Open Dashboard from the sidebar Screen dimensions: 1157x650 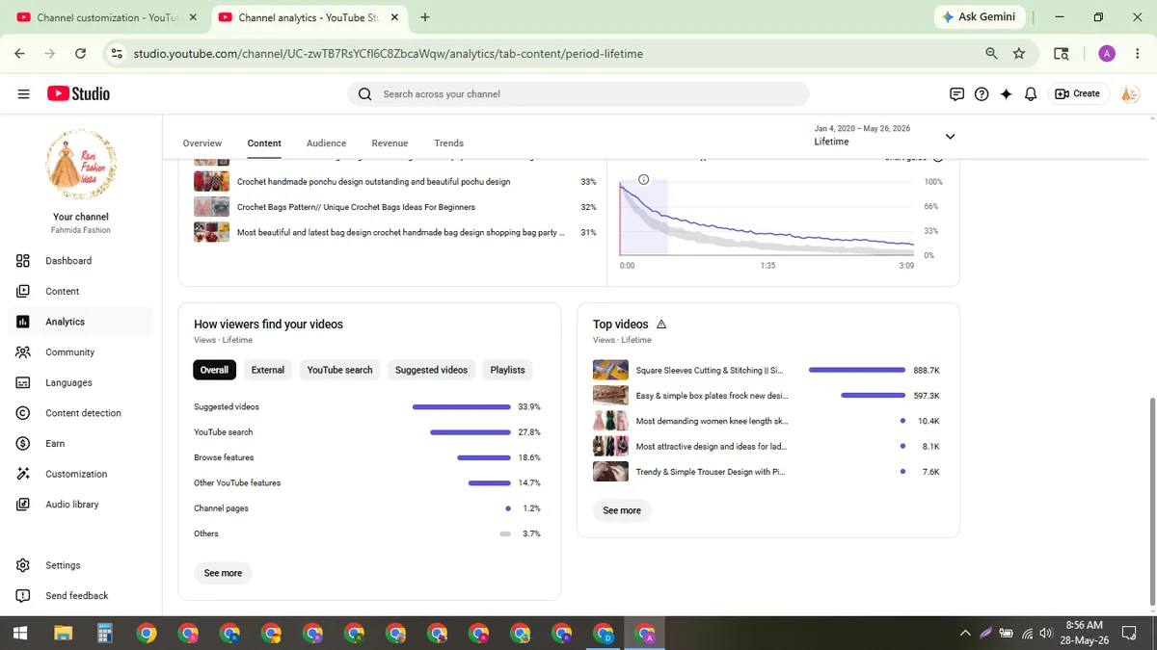coord(81,261)
